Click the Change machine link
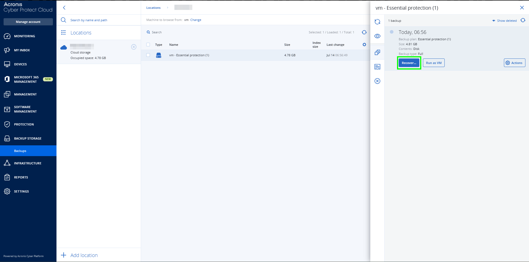This screenshot has height=262, width=529. point(196,20)
